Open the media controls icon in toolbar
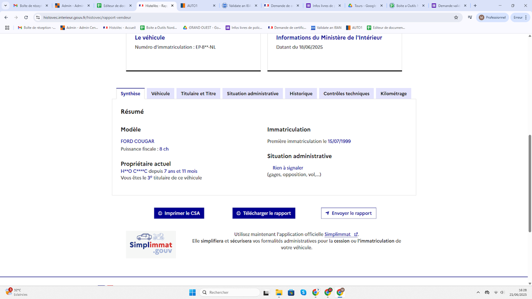The height and width of the screenshot is (299, 532). pyautogui.click(x=469, y=17)
